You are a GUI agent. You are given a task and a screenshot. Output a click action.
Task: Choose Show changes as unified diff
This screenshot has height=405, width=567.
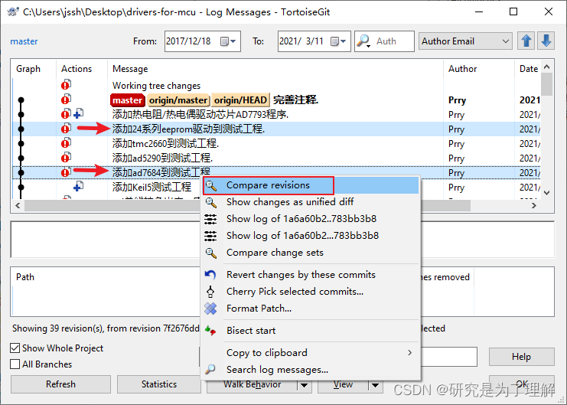click(310, 202)
